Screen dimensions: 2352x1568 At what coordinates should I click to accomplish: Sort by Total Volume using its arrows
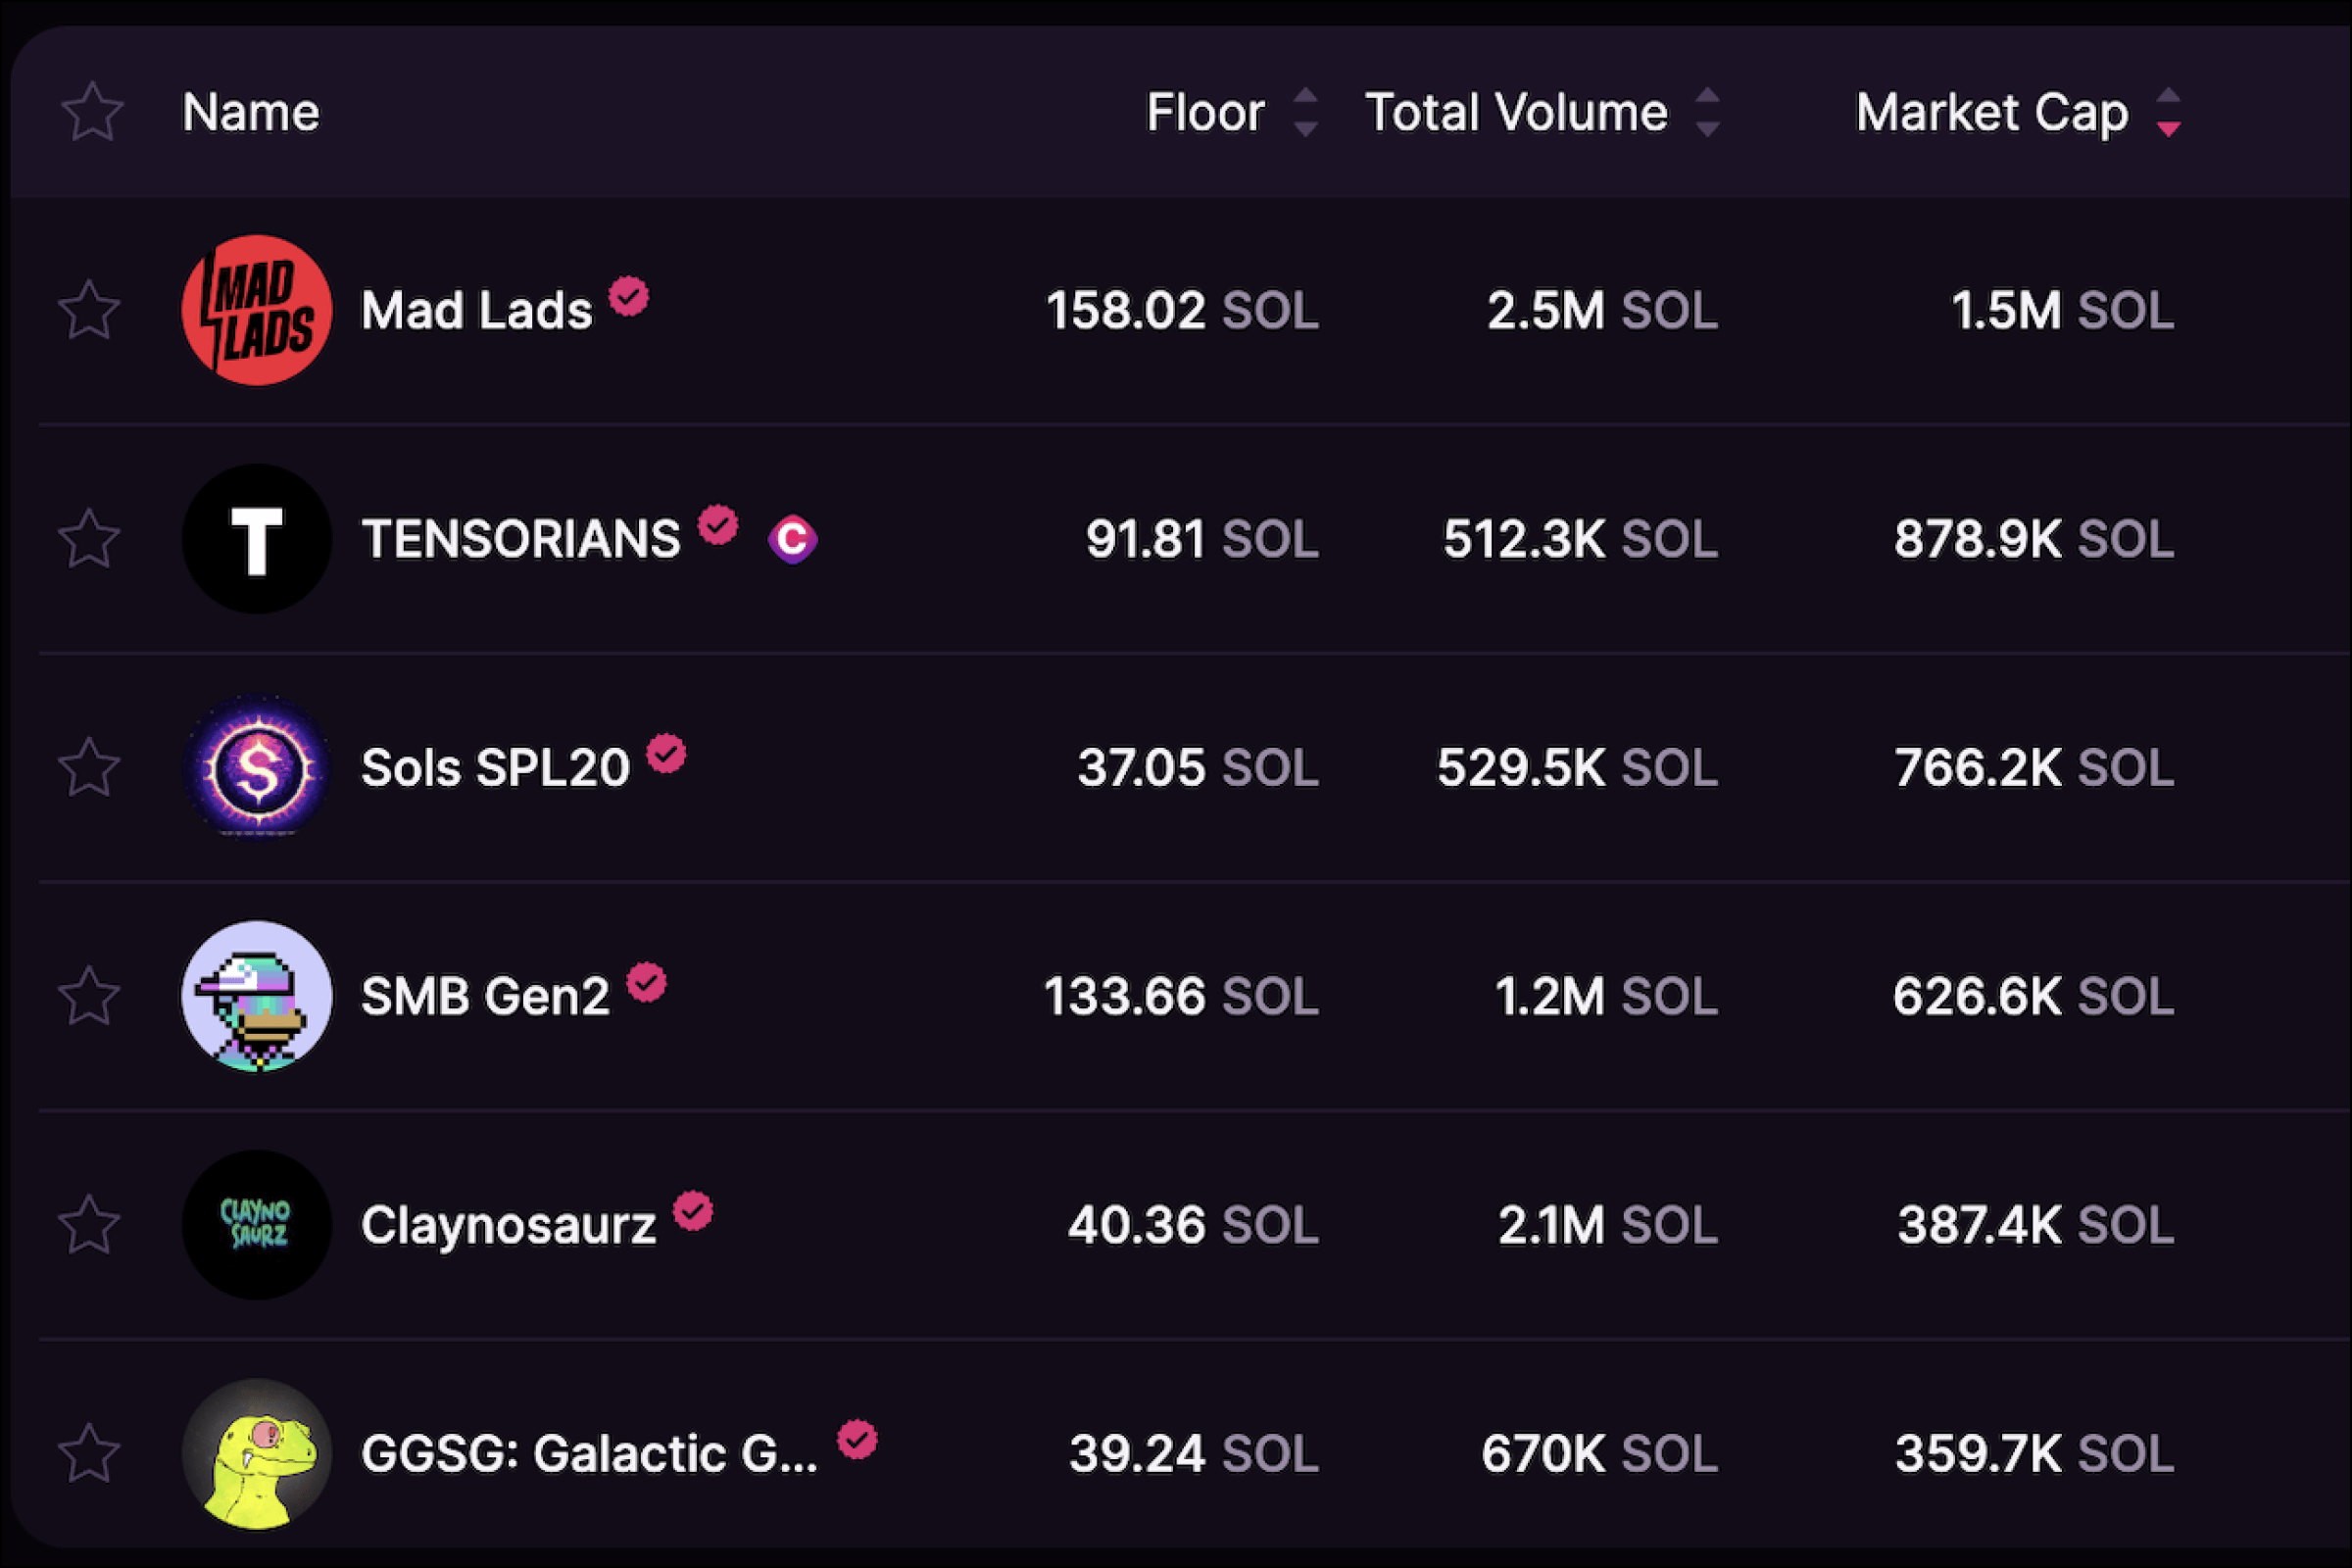tap(1708, 112)
